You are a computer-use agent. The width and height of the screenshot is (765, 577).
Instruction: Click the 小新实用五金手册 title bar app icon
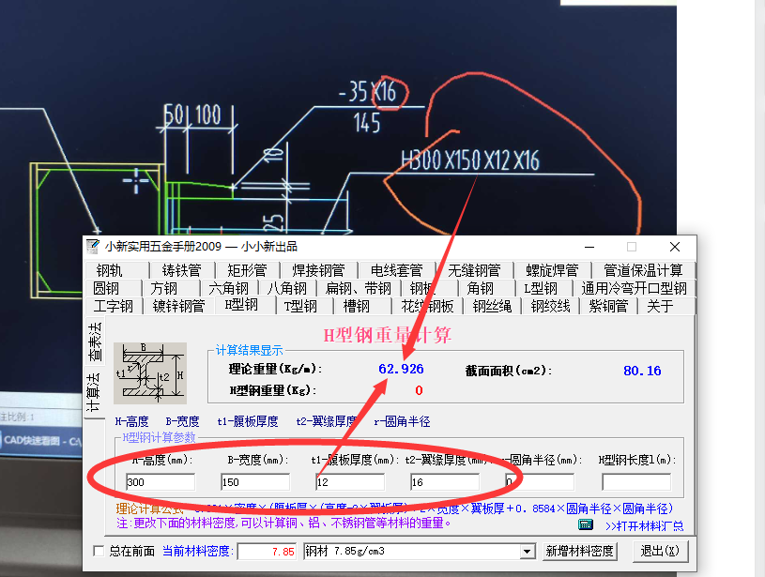(93, 247)
